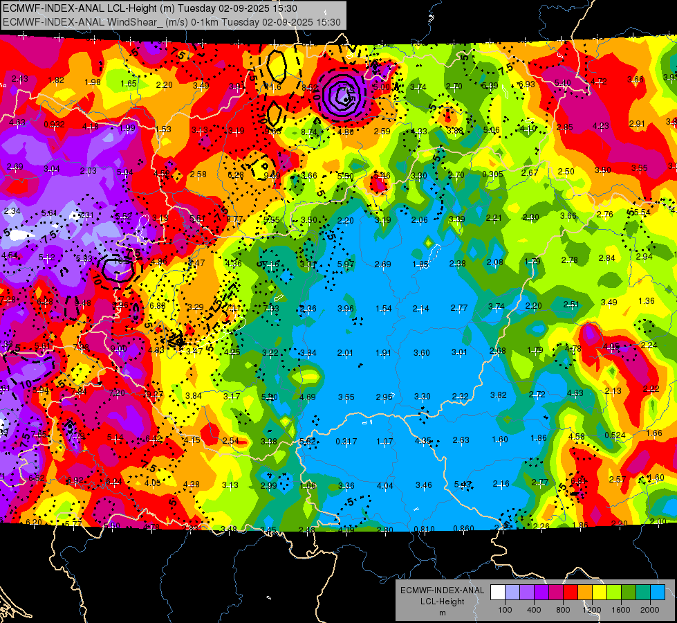
Task: Click the shear value 1.07
Action: pos(384,442)
